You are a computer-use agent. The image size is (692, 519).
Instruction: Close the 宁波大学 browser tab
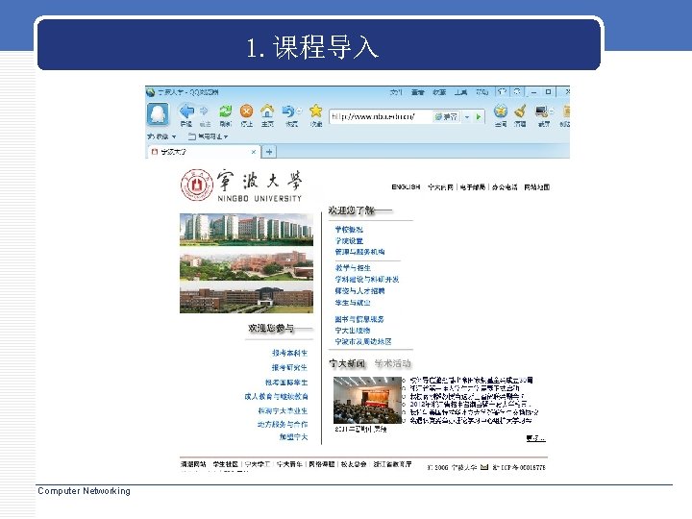click(x=254, y=152)
